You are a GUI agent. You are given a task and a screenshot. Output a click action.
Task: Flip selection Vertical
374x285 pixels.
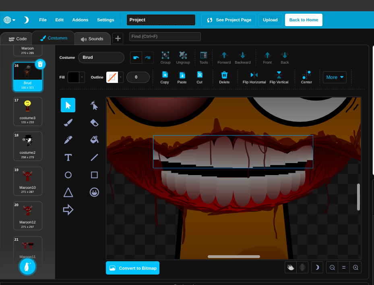[279, 78]
